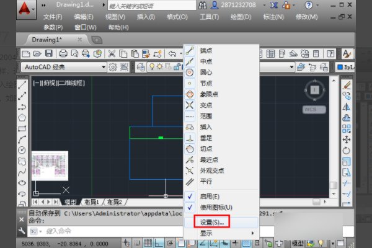Expand the Help dropdown arrow in title bar
The image size is (372, 248).
317,5
